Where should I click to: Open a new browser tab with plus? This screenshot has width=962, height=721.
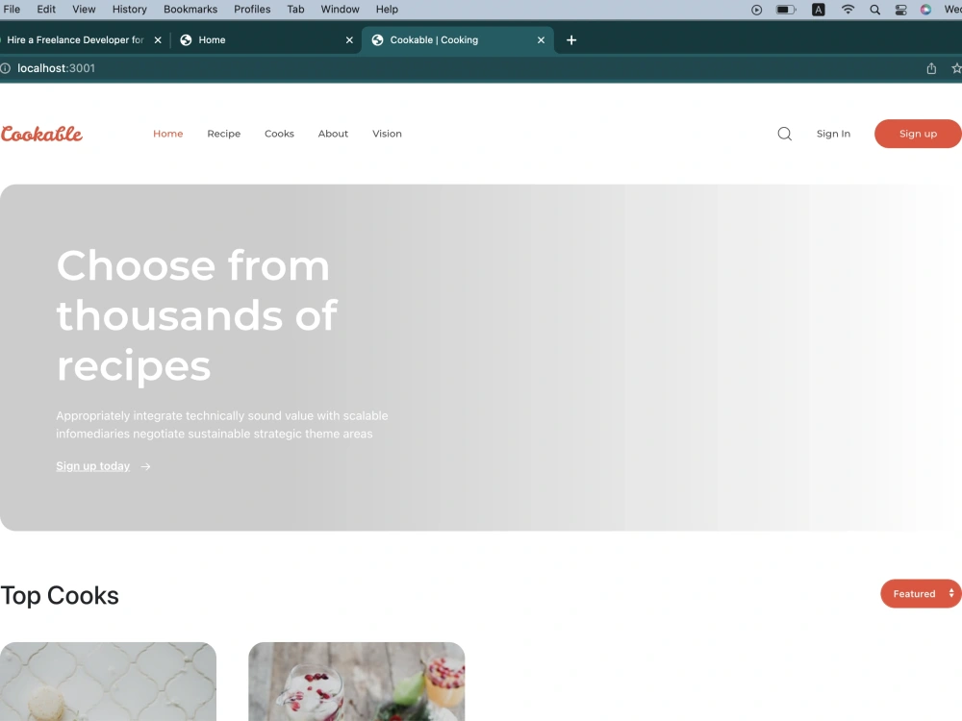click(571, 39)
